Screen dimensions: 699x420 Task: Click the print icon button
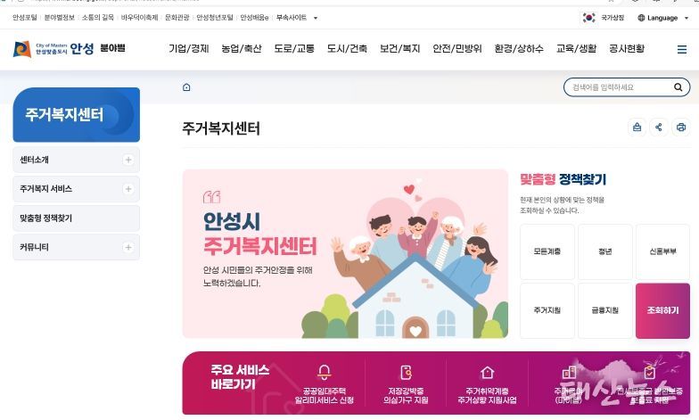pyautogui.click(x=681, y=128)
